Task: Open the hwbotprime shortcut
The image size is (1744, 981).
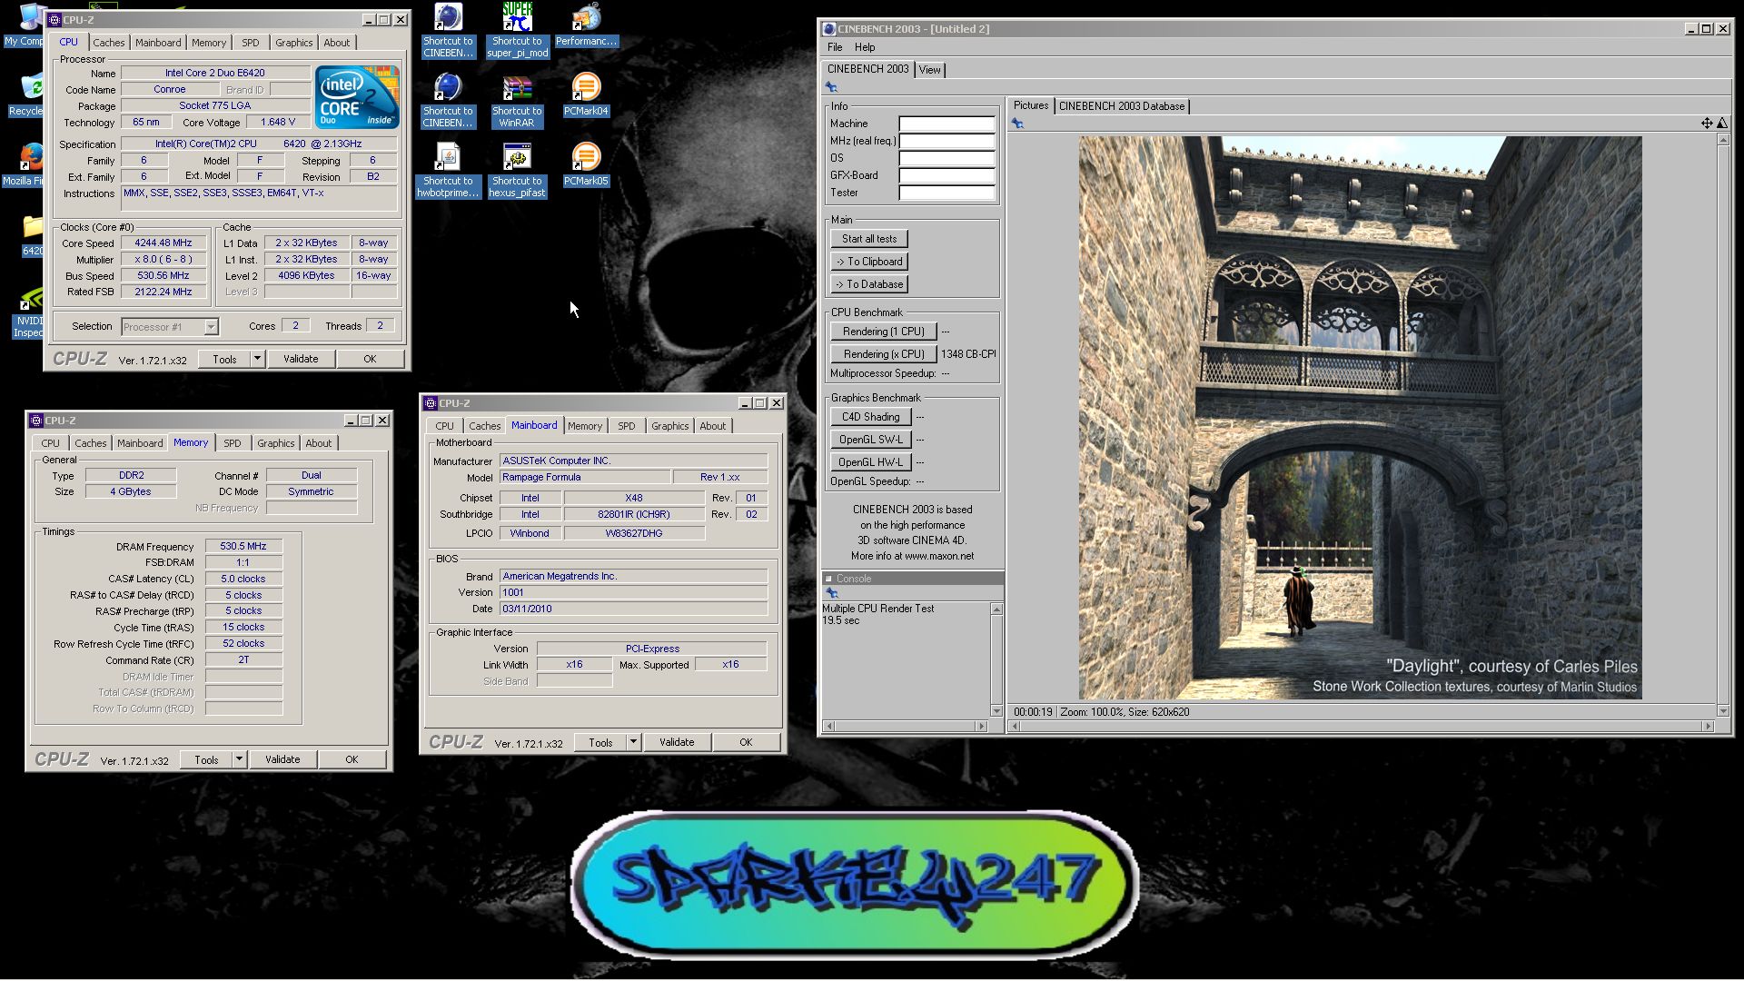Action: pos(448,171)
